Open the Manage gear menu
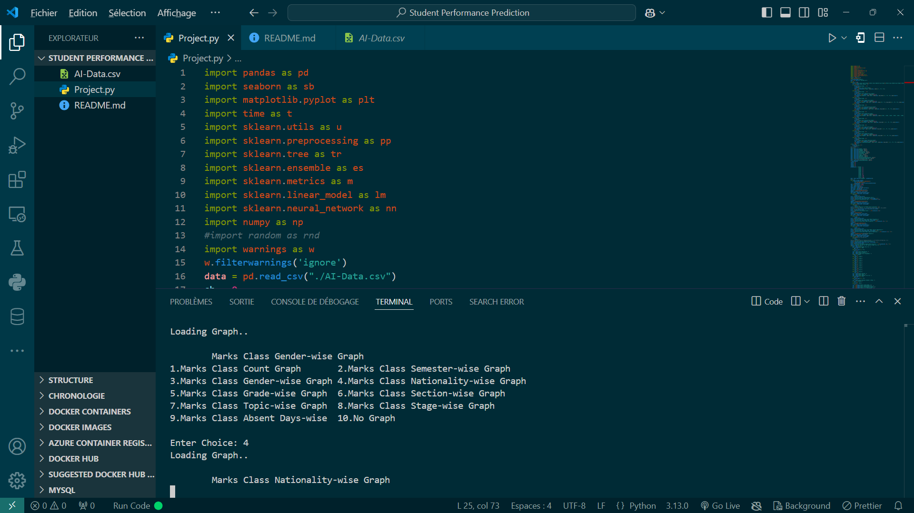 coord(17,481)
